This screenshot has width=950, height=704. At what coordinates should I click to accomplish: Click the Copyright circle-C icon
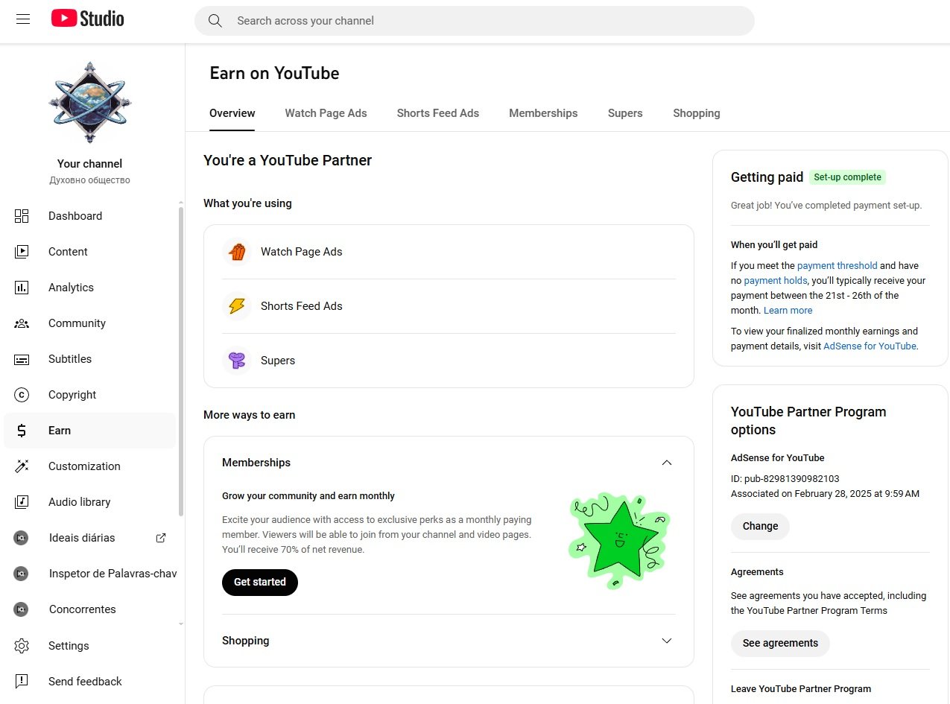click(x=22, y=395)
